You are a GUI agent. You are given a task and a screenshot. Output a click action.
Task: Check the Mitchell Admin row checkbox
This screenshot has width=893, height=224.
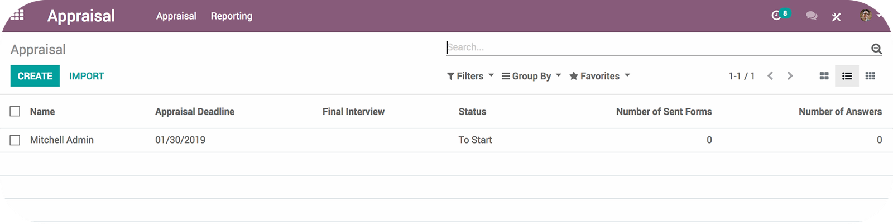[x=15, y=140]
